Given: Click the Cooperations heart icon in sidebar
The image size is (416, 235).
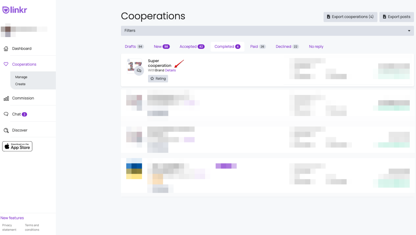Looking at the screenshot, I should tap(6, 64).
